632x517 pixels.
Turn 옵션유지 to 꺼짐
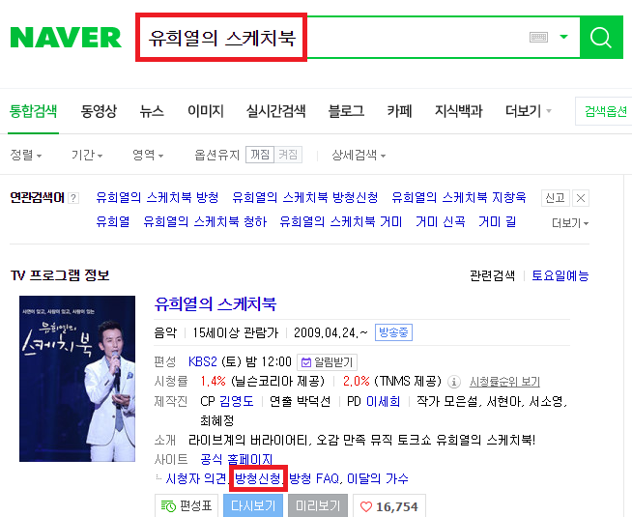[x=260, y=155]
